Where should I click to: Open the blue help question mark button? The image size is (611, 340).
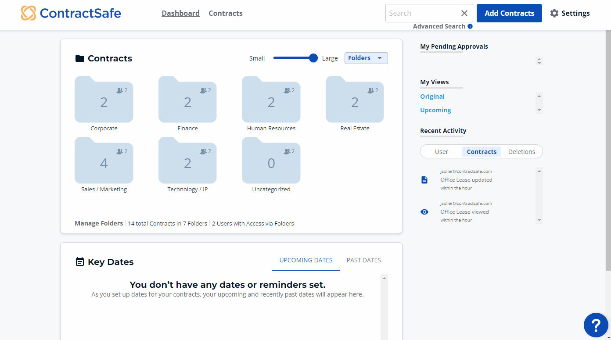coord(596,325)
